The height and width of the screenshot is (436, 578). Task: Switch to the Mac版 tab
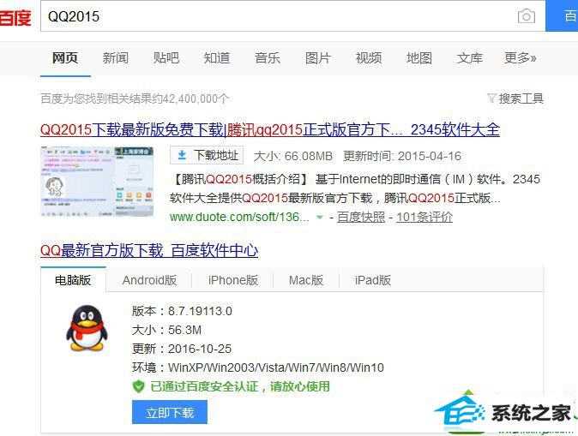[306, 280]
